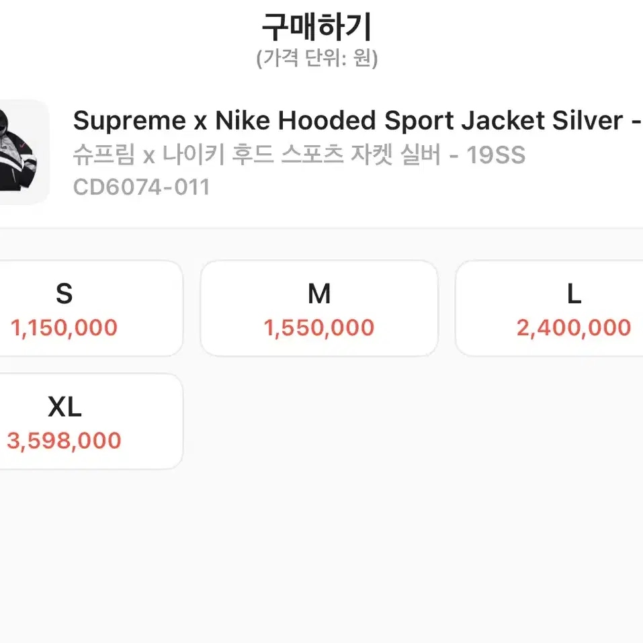This screenshot has height=643, width=643.
Task: Click the 구매하기 page header
Action: pyautogui.click(x=317, y=27)
